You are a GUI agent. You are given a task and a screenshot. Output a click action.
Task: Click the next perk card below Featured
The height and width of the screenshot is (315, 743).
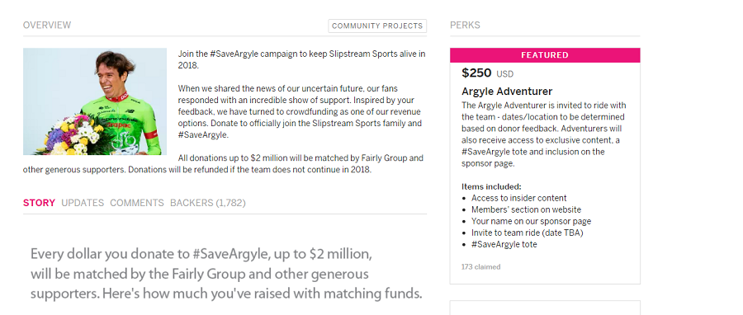tap(545, 308)
